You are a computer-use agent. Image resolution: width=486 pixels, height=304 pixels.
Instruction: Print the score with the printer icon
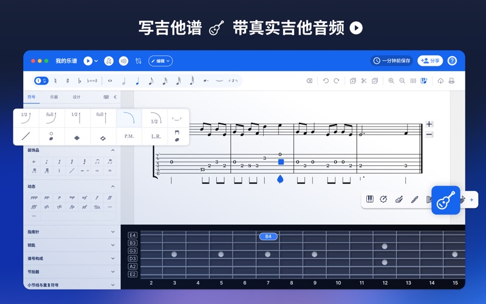(451, 81)
